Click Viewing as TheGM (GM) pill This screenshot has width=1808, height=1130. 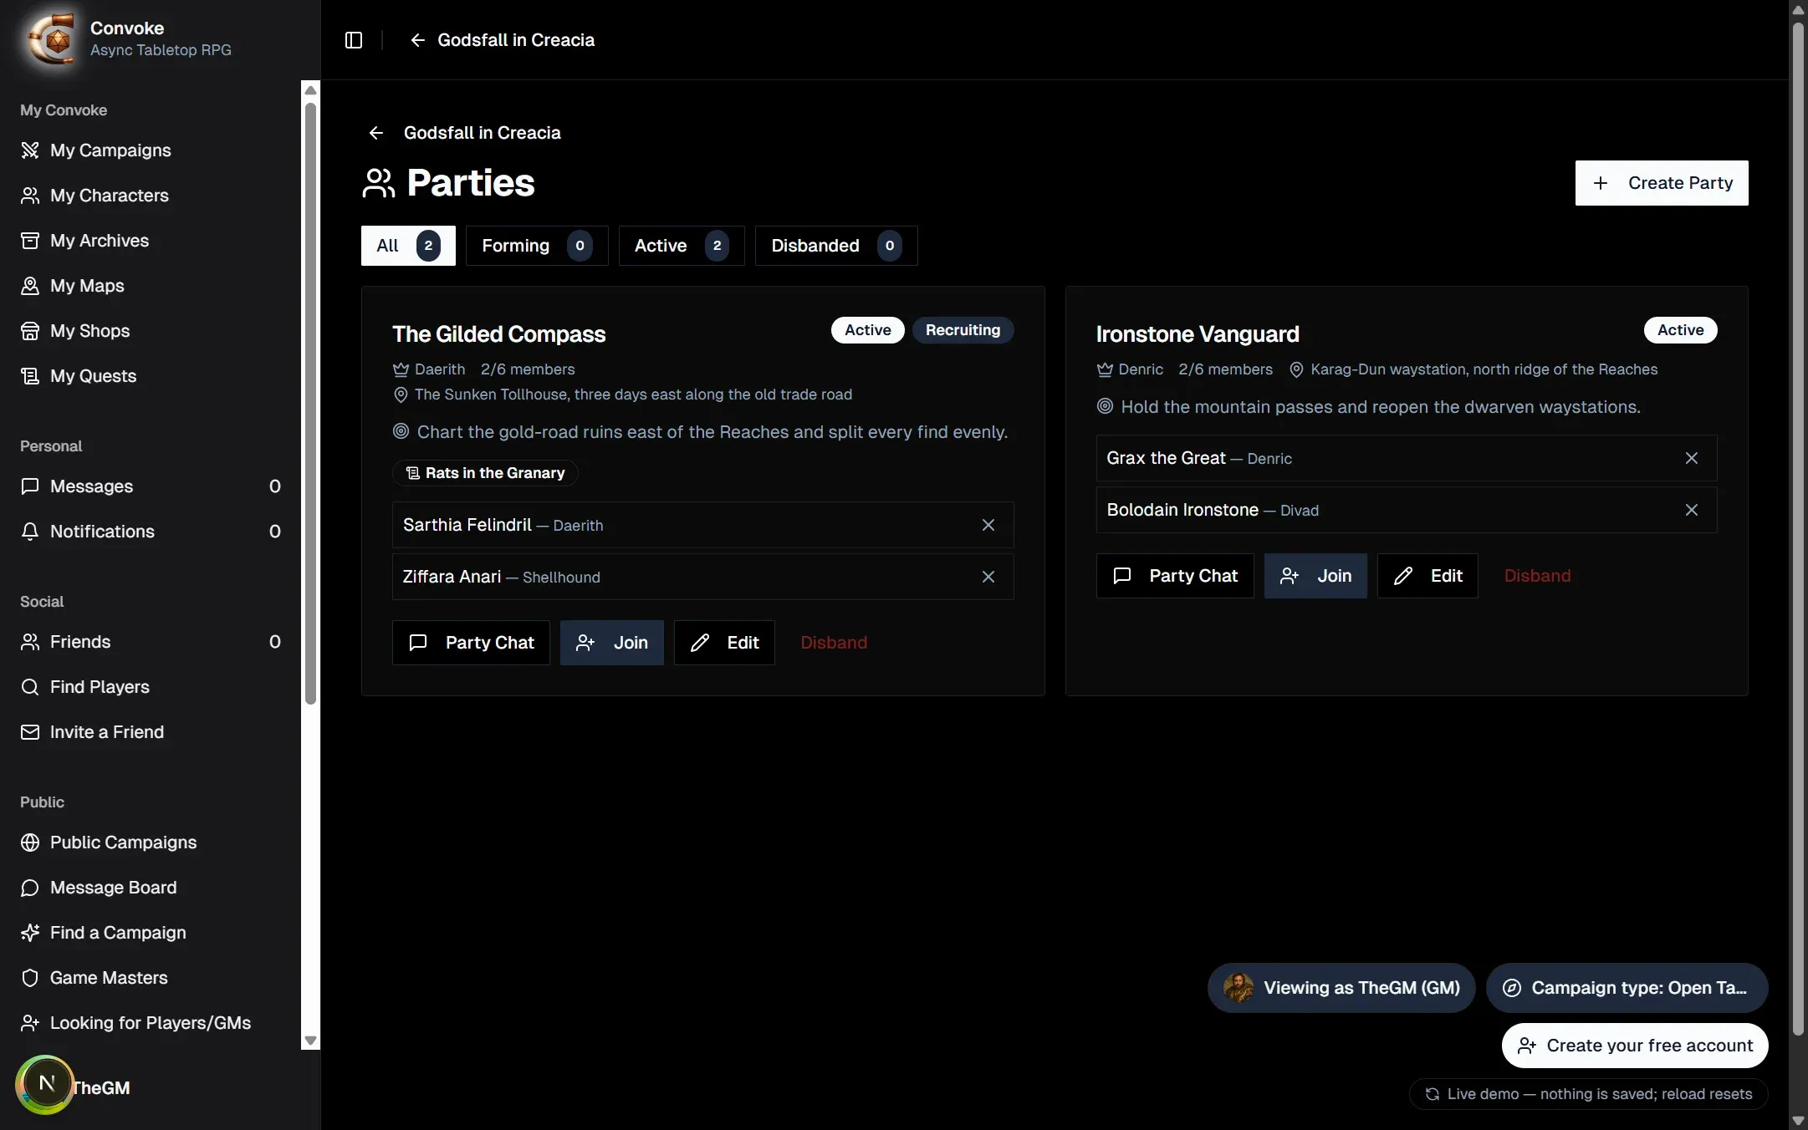(x=1341, y=988)
